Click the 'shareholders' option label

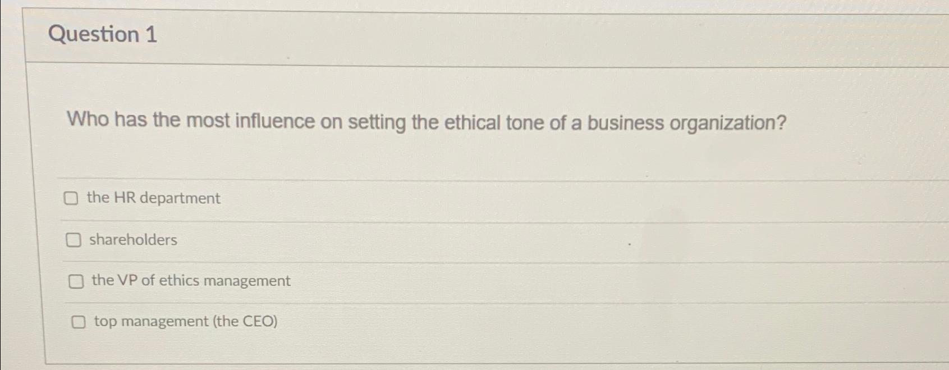point(132,240)
